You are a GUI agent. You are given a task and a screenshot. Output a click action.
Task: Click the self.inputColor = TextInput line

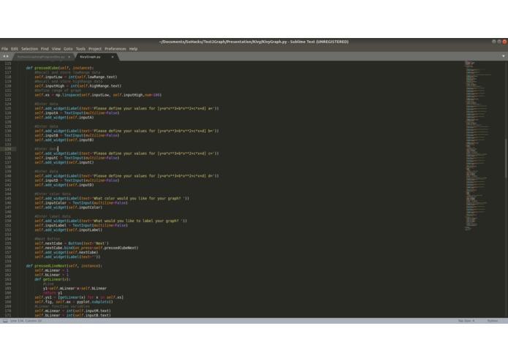pos(81,203)
